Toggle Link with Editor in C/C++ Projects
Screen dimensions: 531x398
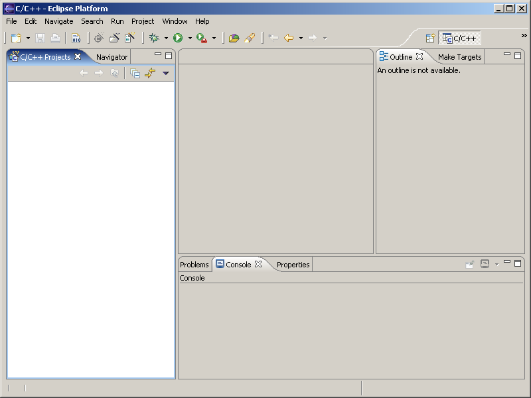click(149, 73)
